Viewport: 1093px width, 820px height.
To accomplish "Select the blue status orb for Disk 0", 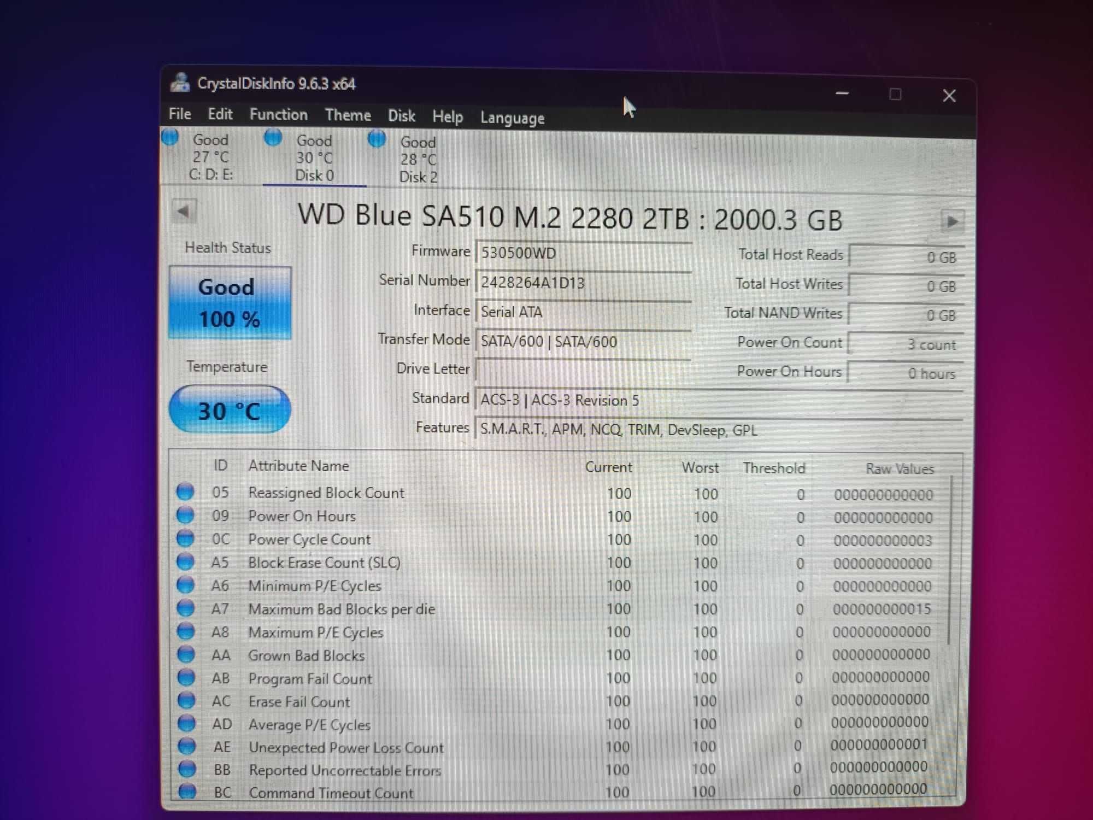I will [273, 137].
